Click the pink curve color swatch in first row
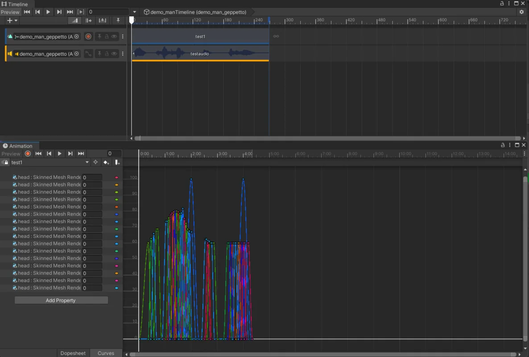This screenshot has height=357, width=529. click(x=116, y=178)
